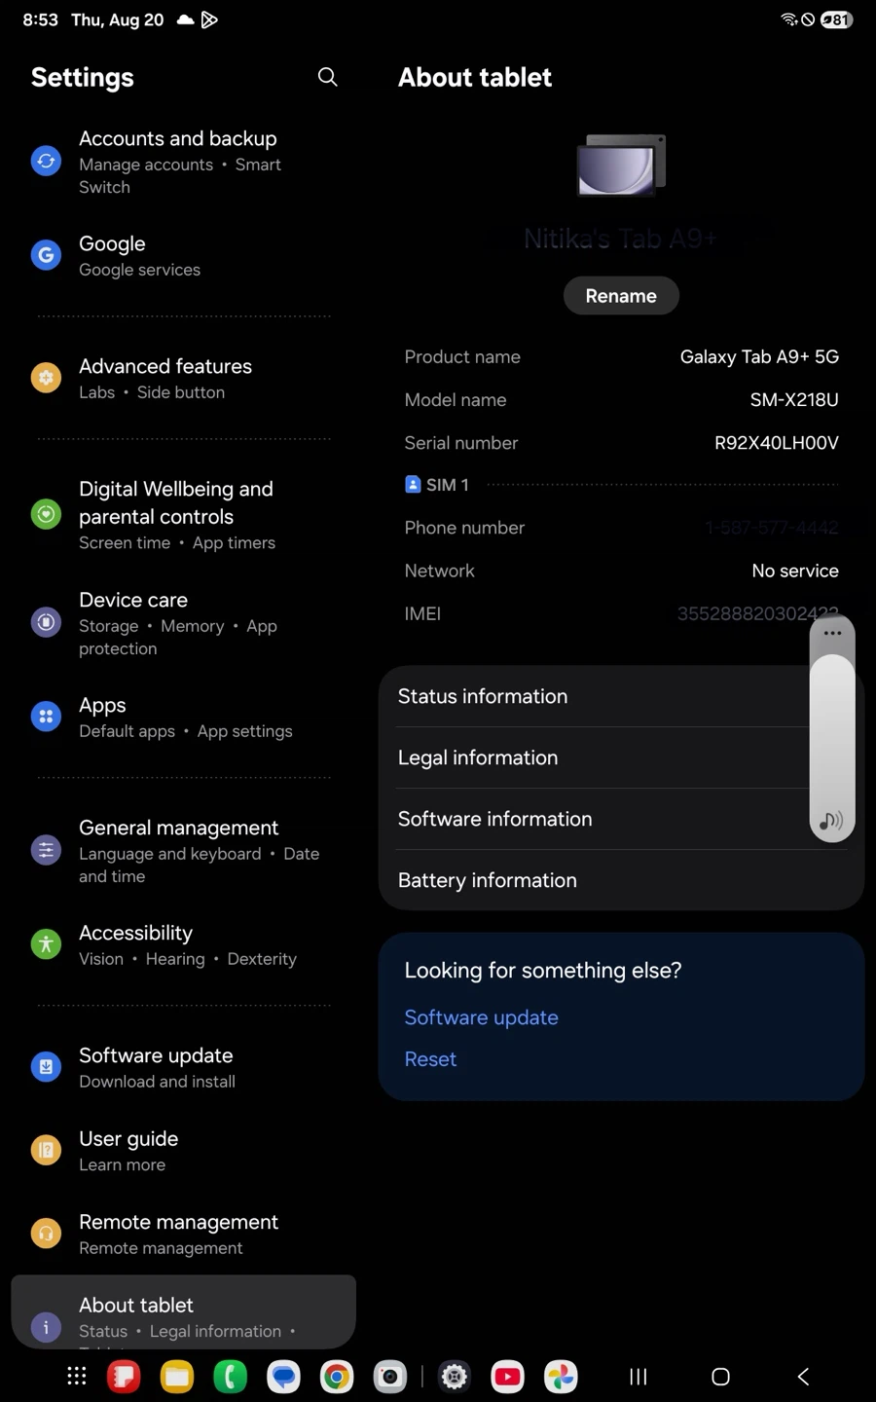Screen dimensions: 876x1402
Task: Tap the Rename button
Action: 621,296
